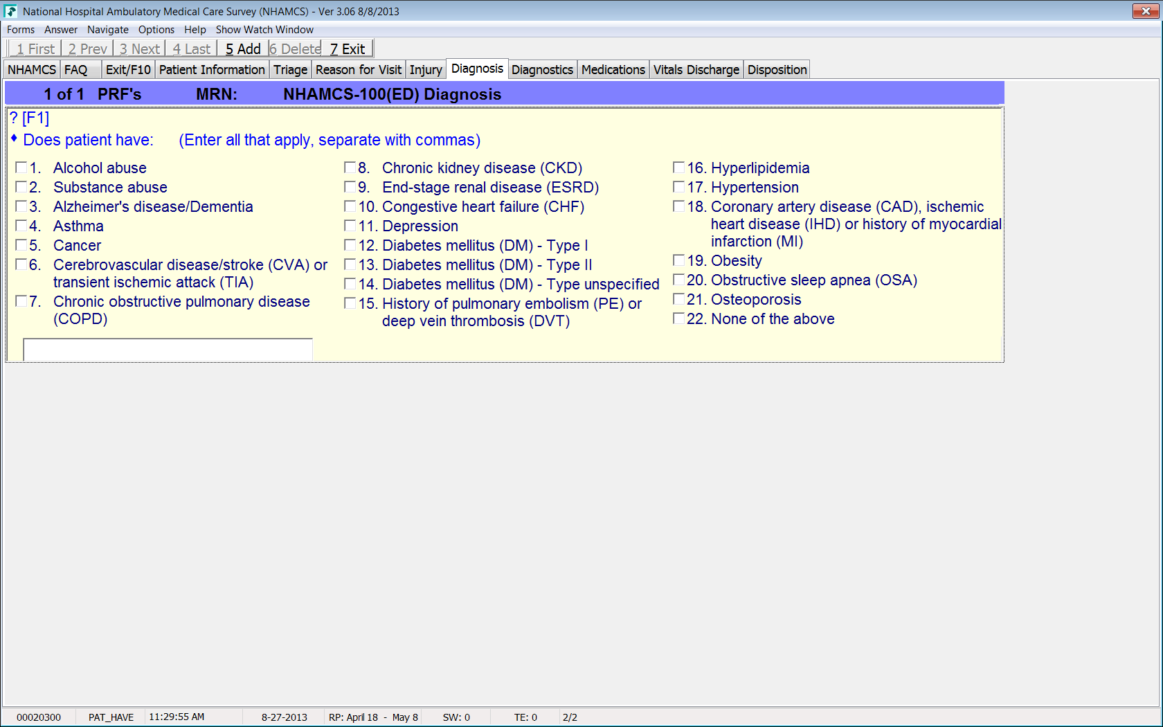This screenshot has width=1163, height=727.
Task: Select the Diagnosis tab
Action: [x=478, y=69]
